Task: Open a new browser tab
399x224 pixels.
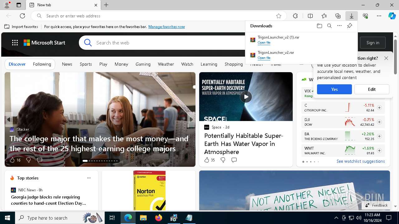Action: point(106,5)
